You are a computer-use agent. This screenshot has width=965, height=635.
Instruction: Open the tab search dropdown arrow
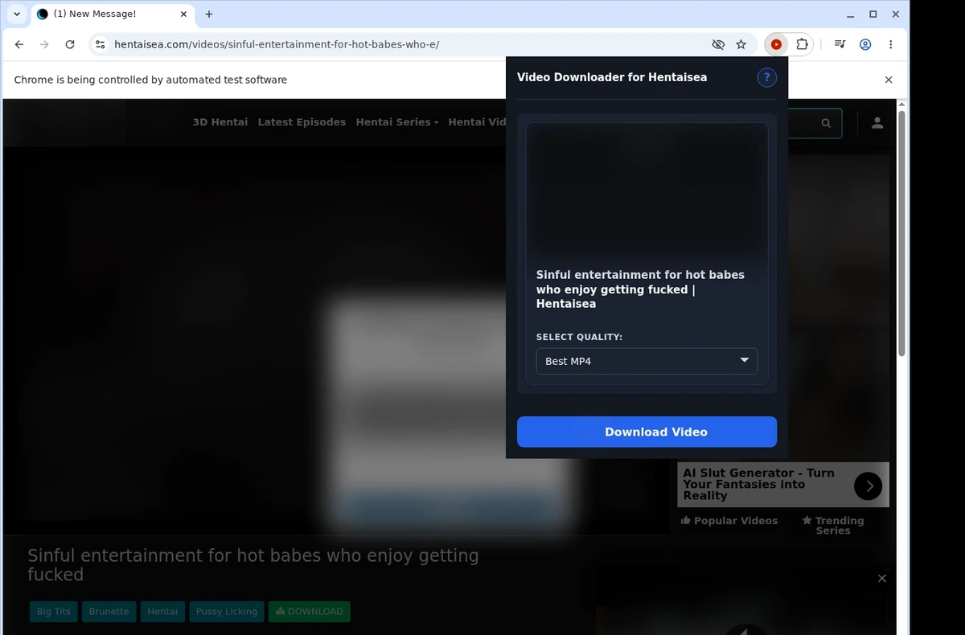[x=17, y=14]
